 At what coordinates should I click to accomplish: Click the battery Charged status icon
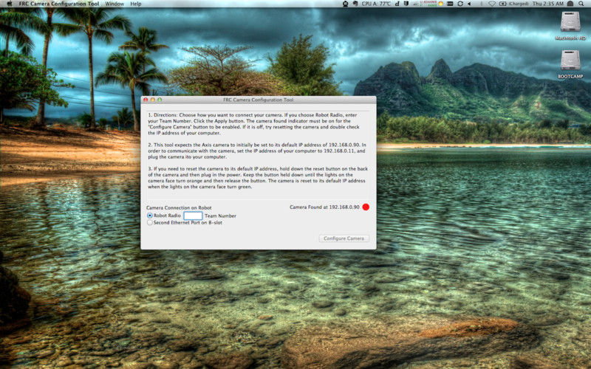513,4
